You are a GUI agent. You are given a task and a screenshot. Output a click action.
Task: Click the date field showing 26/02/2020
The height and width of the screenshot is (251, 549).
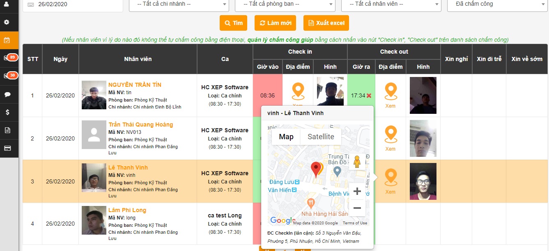pos(73,5)
